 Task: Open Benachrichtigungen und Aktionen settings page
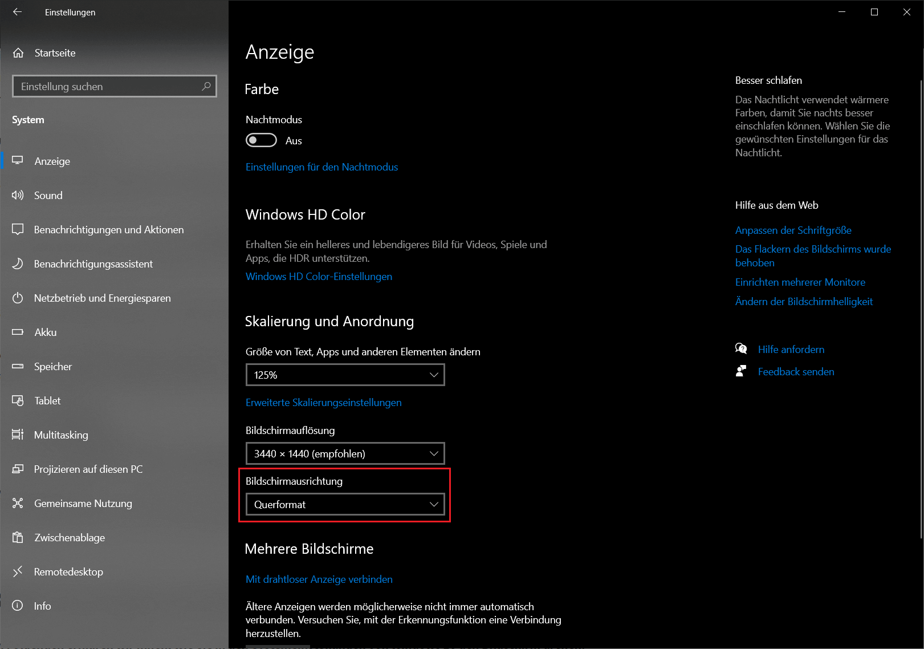click(109, 229)
